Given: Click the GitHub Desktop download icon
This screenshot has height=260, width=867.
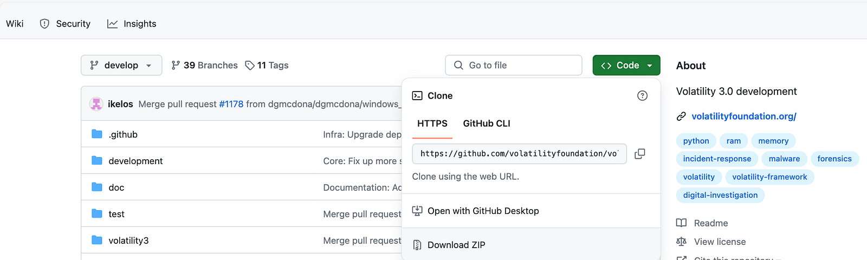Looking at the screenshot, I should 417,211.
